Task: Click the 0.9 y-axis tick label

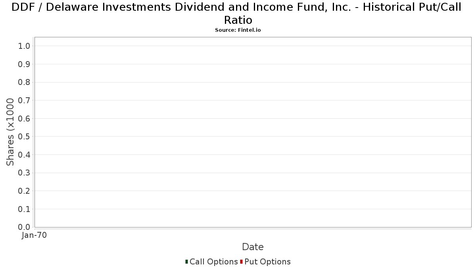Action: (x=24, y=64)
